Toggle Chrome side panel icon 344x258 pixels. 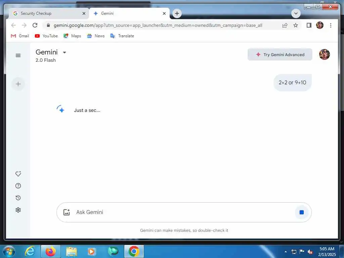309,25
